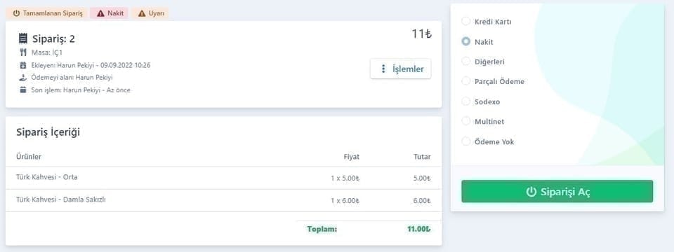Viewport: 674px width, 252px height.
Task: Select the Ödeme Yok option
Action: pos(466,141)
